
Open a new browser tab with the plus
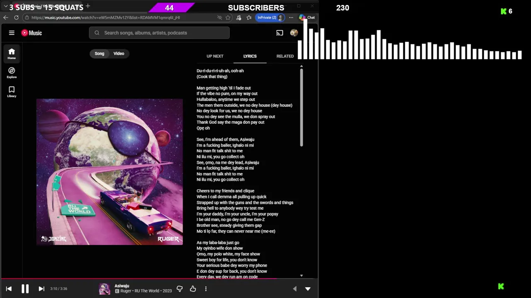[88, 6]
